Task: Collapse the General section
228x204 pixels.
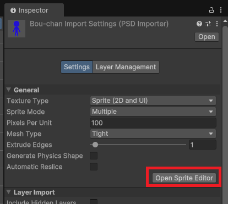Action: pos(9,90)
